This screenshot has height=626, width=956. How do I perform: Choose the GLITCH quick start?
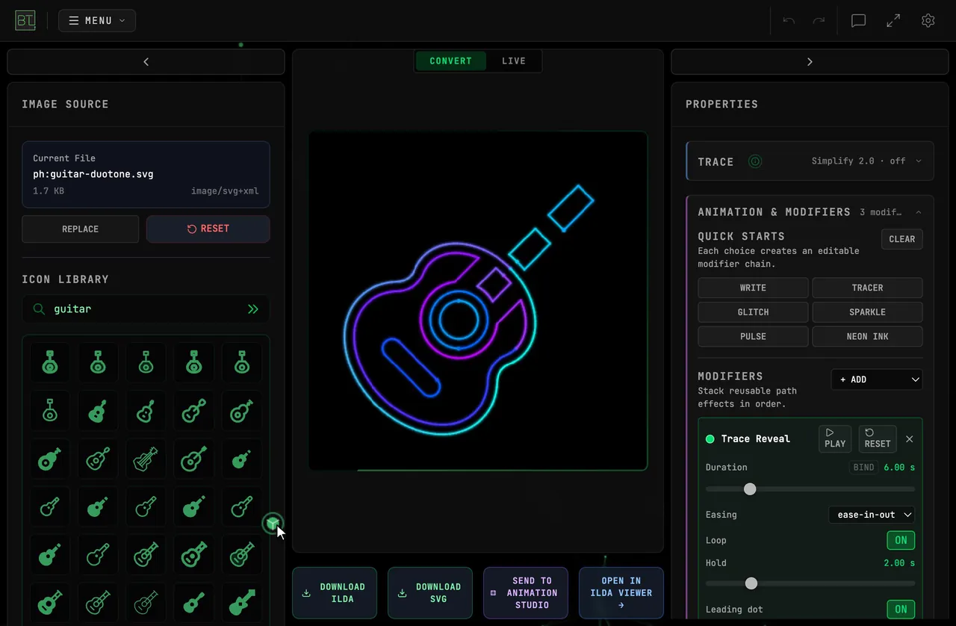753,312
